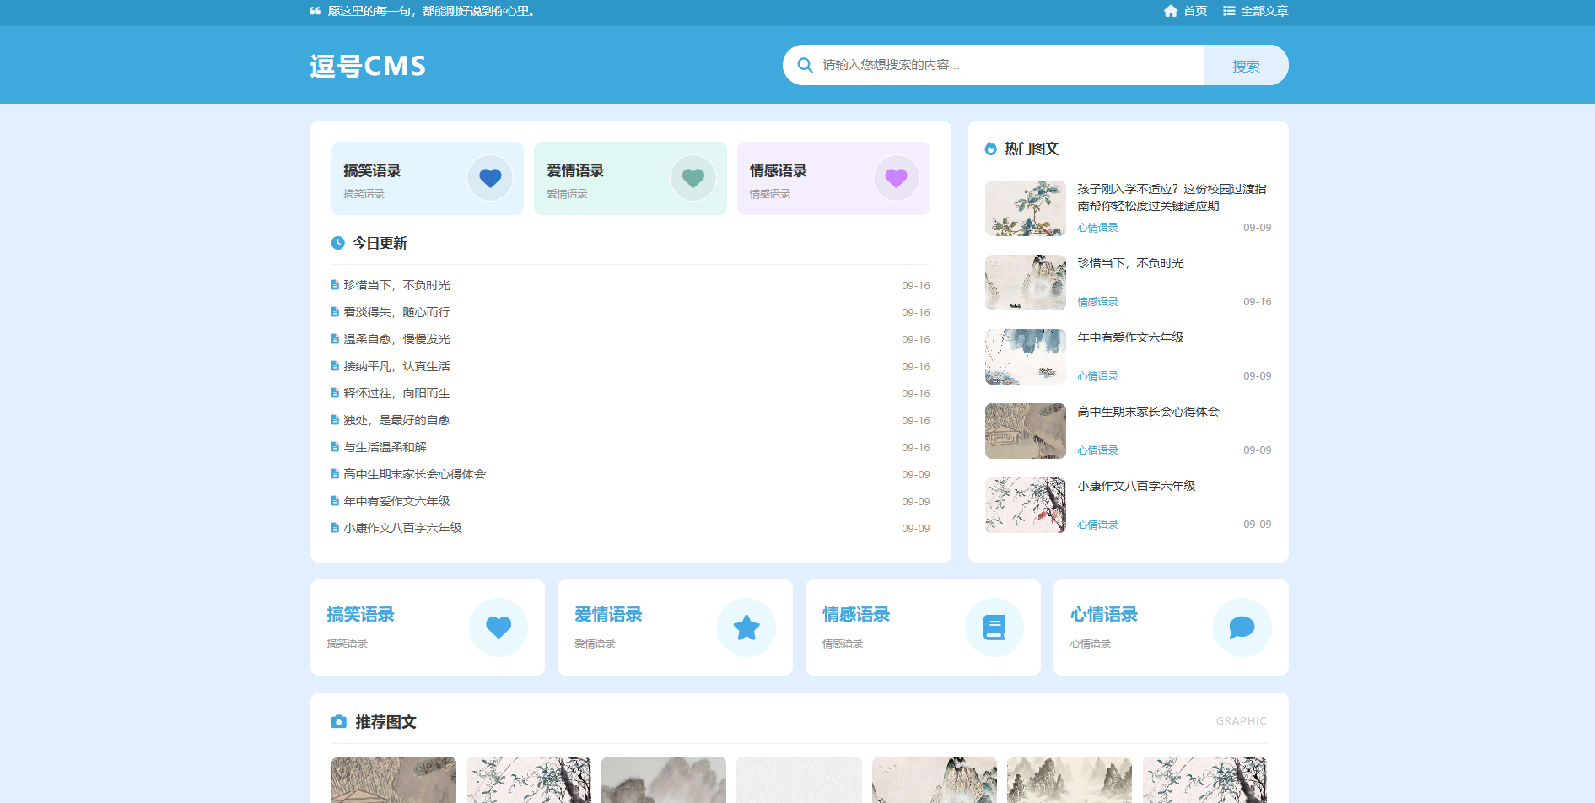
Task: Click document icon before 珍惜当下，不负时光
Action: click(335, 285)
